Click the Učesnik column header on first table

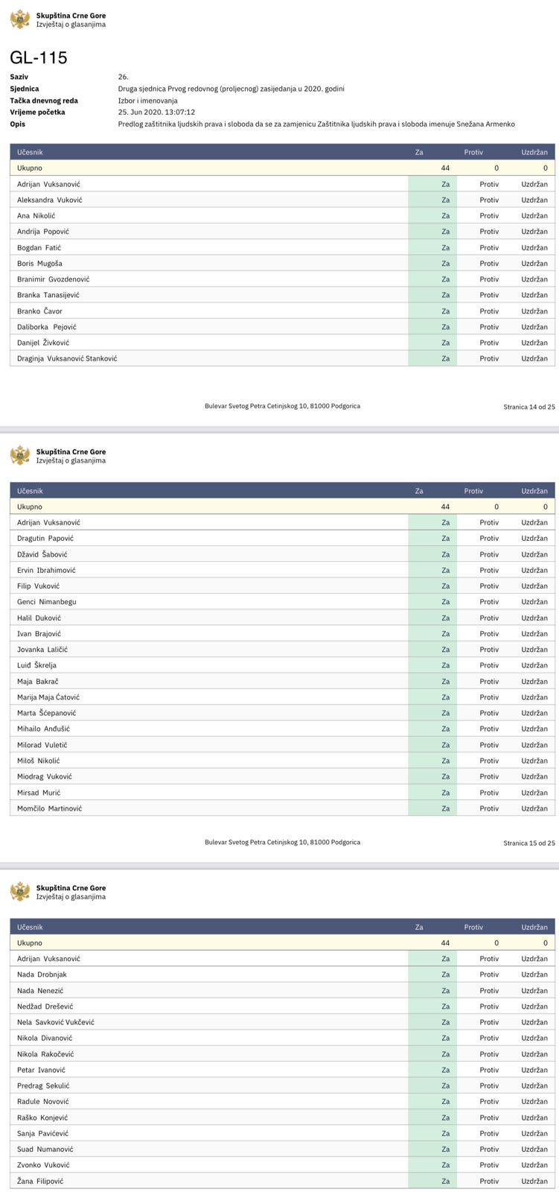point(31,152)
